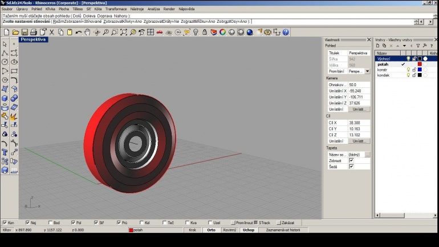This screenshot has width=439, height=247.
Task: Click the Print icon in the toolbar
Action: pyautogui.click(x=34, y=32)
